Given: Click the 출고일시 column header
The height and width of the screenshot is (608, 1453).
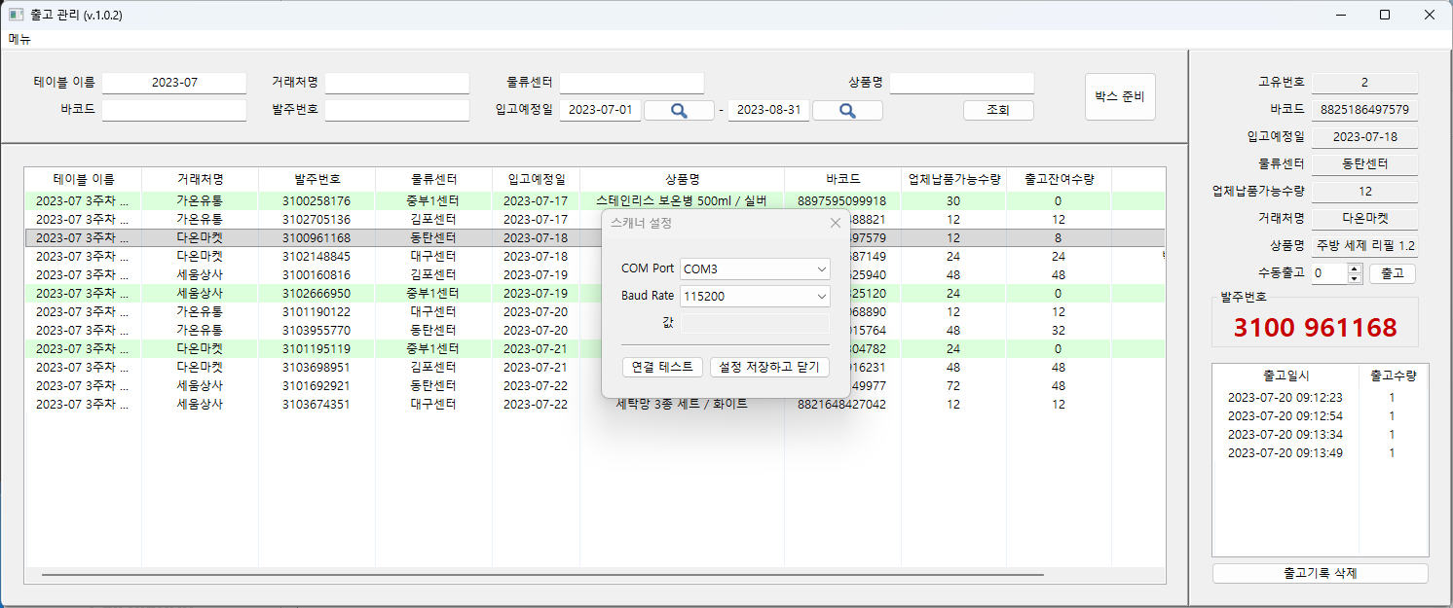Looking at the screenshot, I should 1286,376.
